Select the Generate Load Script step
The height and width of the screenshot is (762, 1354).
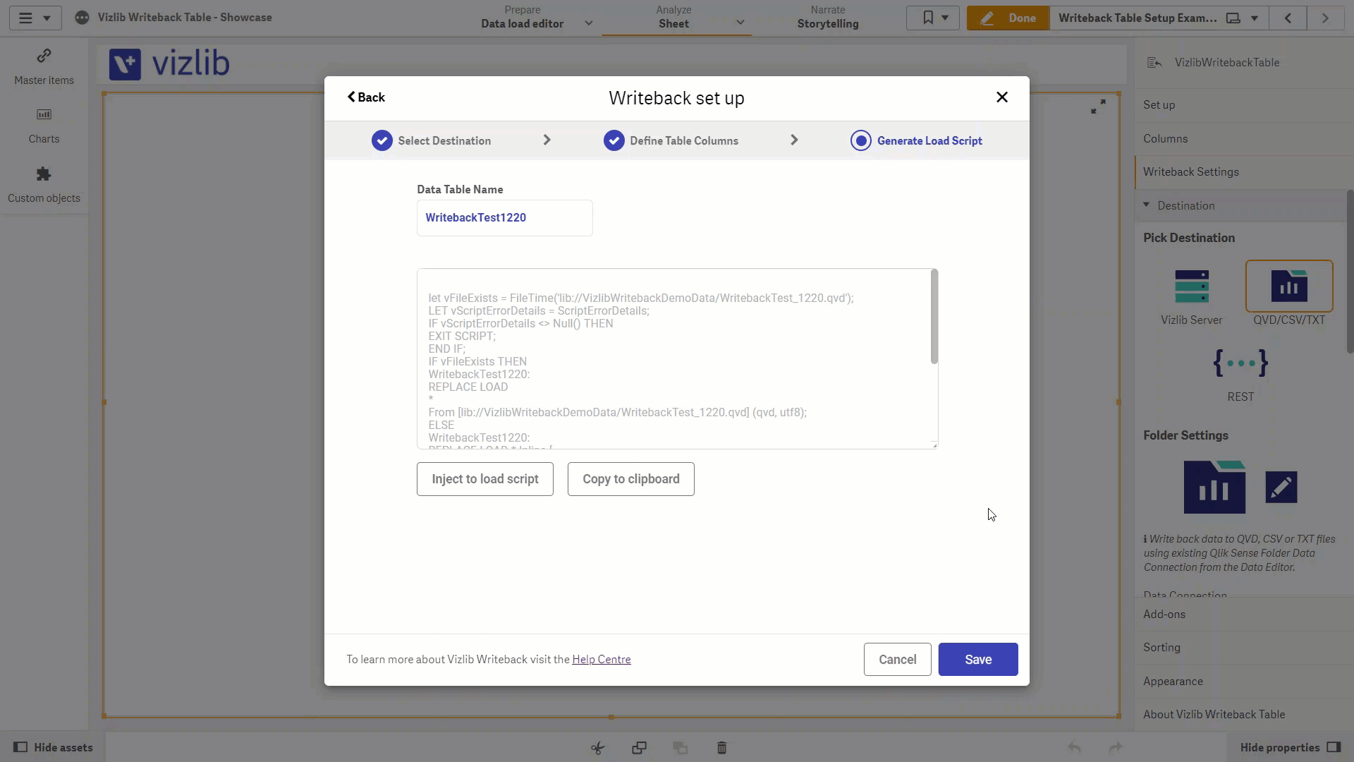[916, 140]
